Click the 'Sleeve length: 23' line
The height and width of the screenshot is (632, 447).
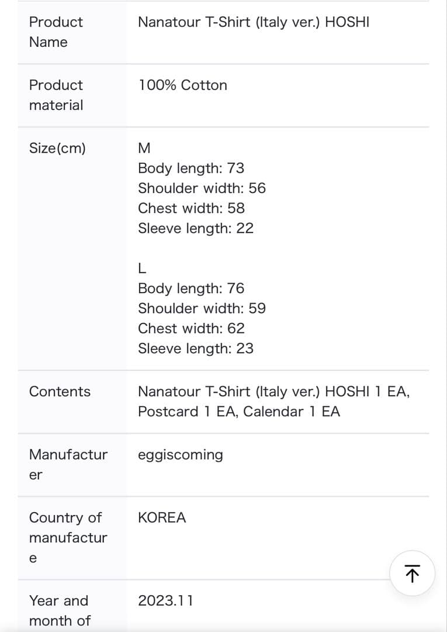(x=196, y=348)
